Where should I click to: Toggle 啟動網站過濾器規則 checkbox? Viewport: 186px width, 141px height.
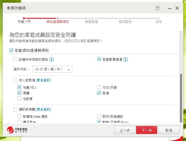pyautogui.click(x=11, y=50)
